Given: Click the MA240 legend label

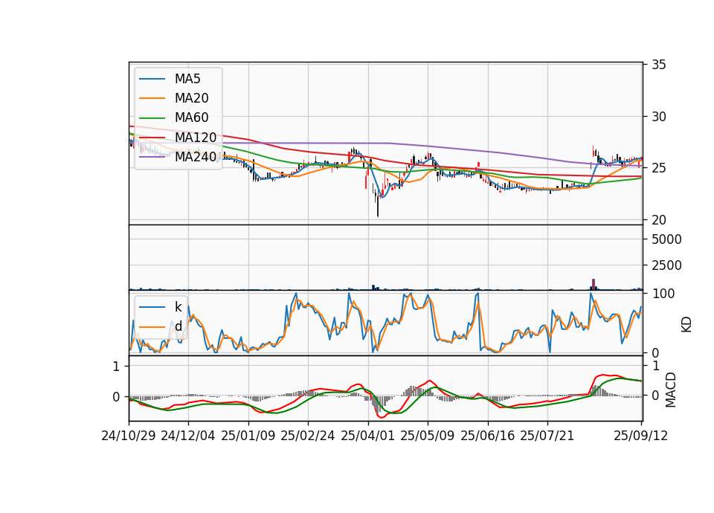Looking at the screenshot, I should [x=196, y=157].
